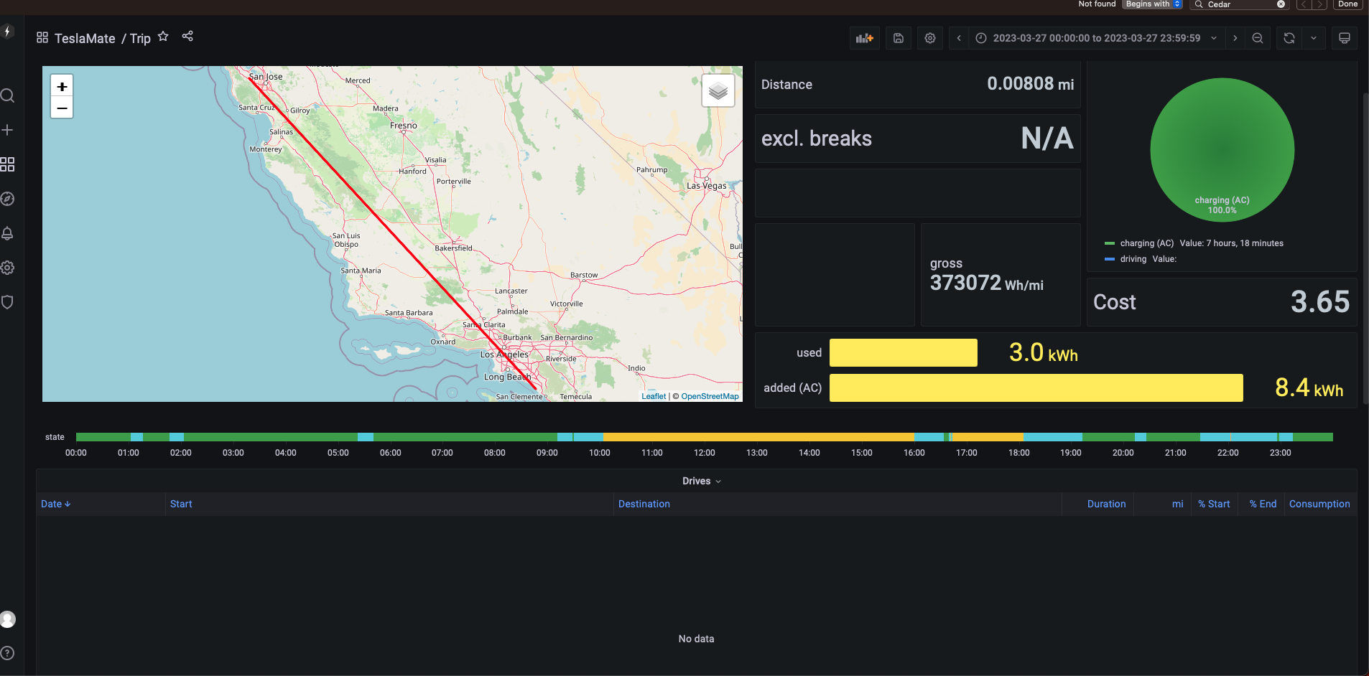Click the Done button in find bar
The width and height of the screenshot is (1369, 676).
pos(1347,4)
